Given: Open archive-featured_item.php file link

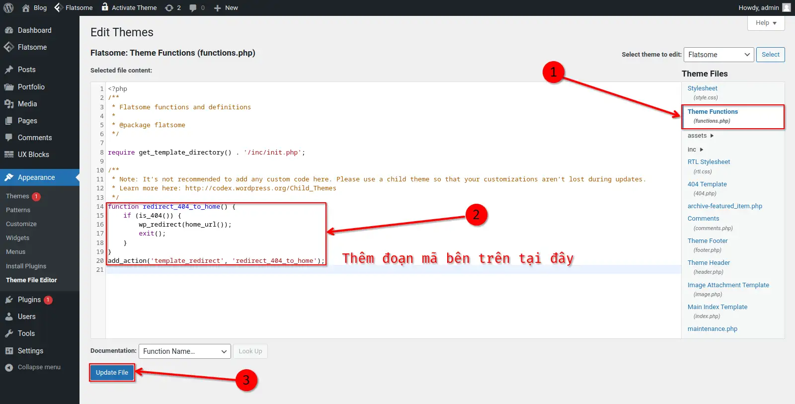Looking at the screenshot, I should pyautogui.click(x=725, y=206).
